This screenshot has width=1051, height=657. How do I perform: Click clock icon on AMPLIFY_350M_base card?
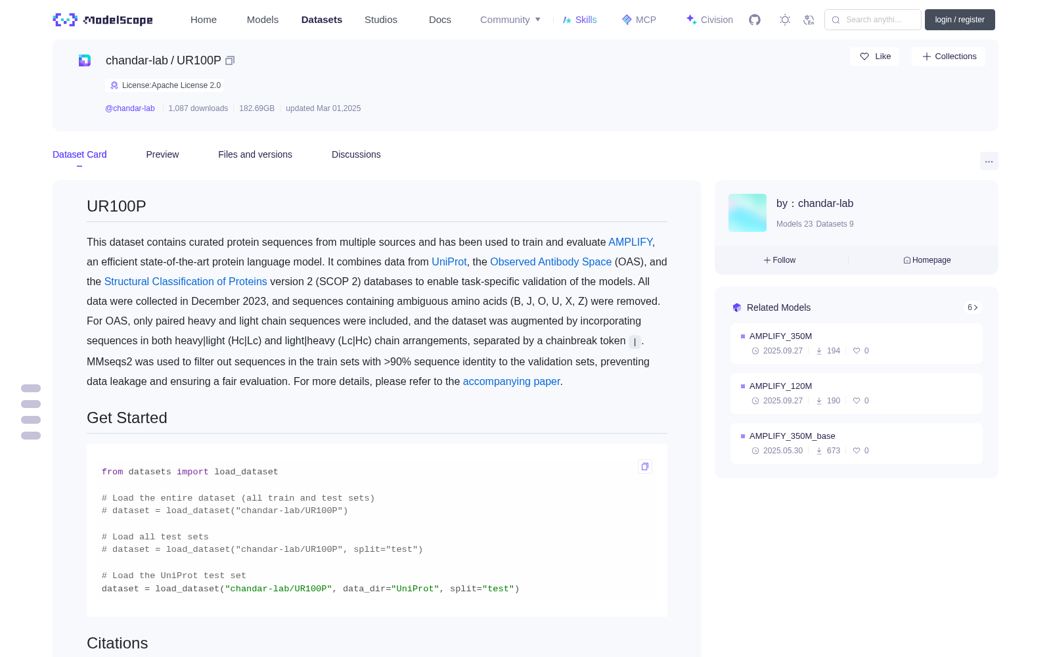click(x=755, y=451)
